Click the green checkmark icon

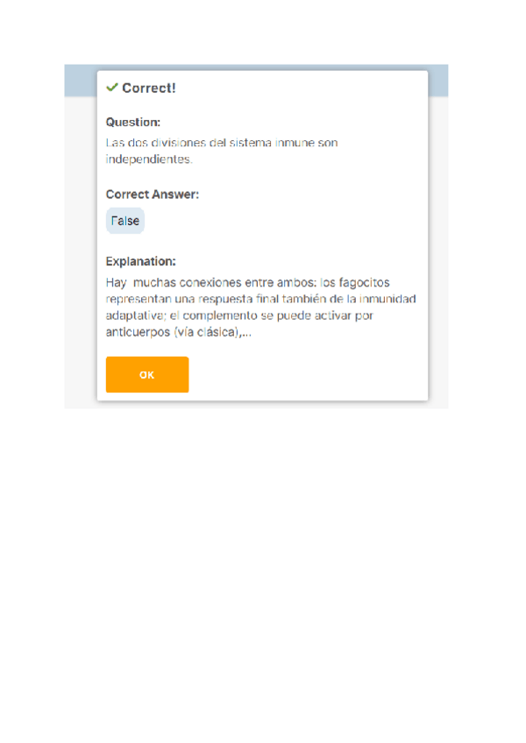[112, 88]
